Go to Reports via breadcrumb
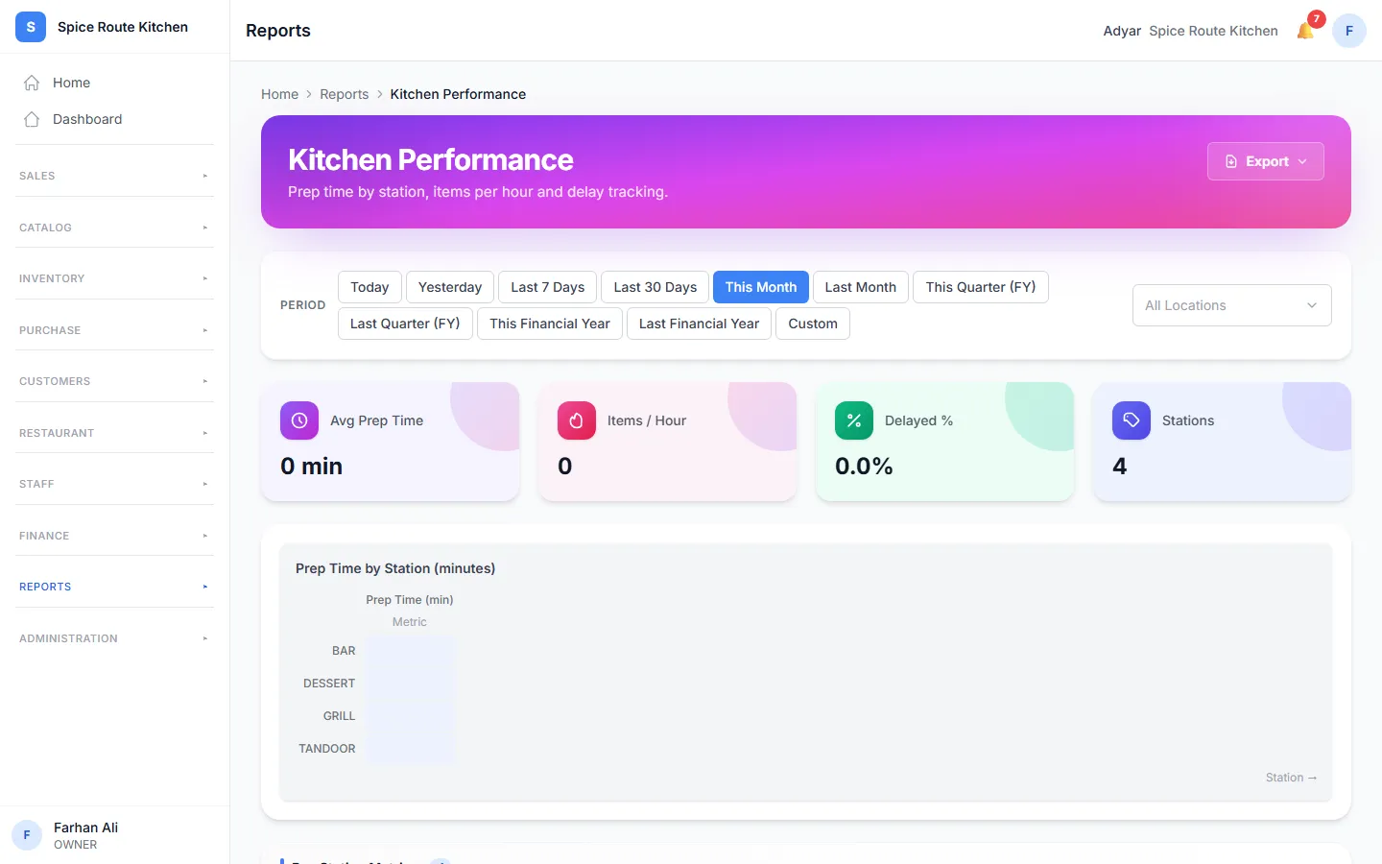 344,94
